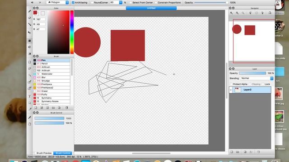Rotate canvas right in Navigator
Image resolution: width=289 pixels, height=162 pixels.
(x=262, y=13)
